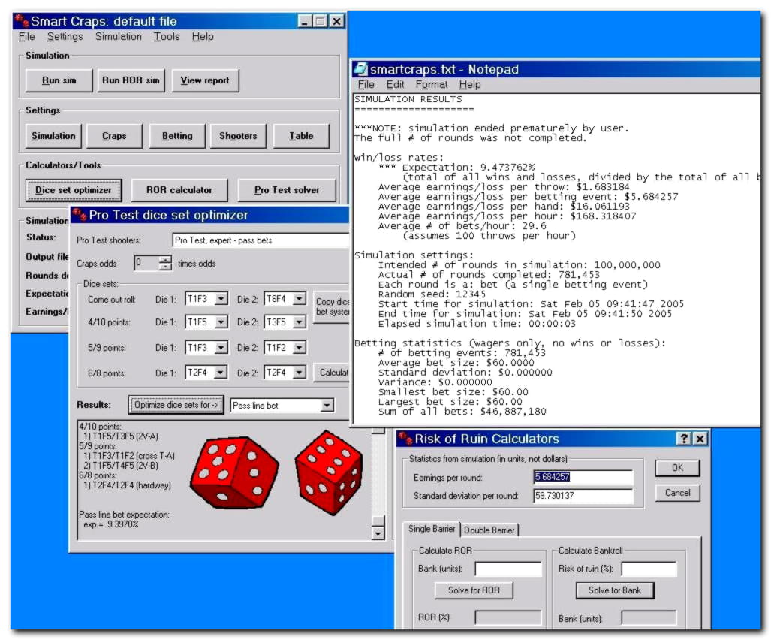Viewport: 771px width, 640px height.
Task: Click Optimize dice sets for button
Action: click(x=176, y=405)
